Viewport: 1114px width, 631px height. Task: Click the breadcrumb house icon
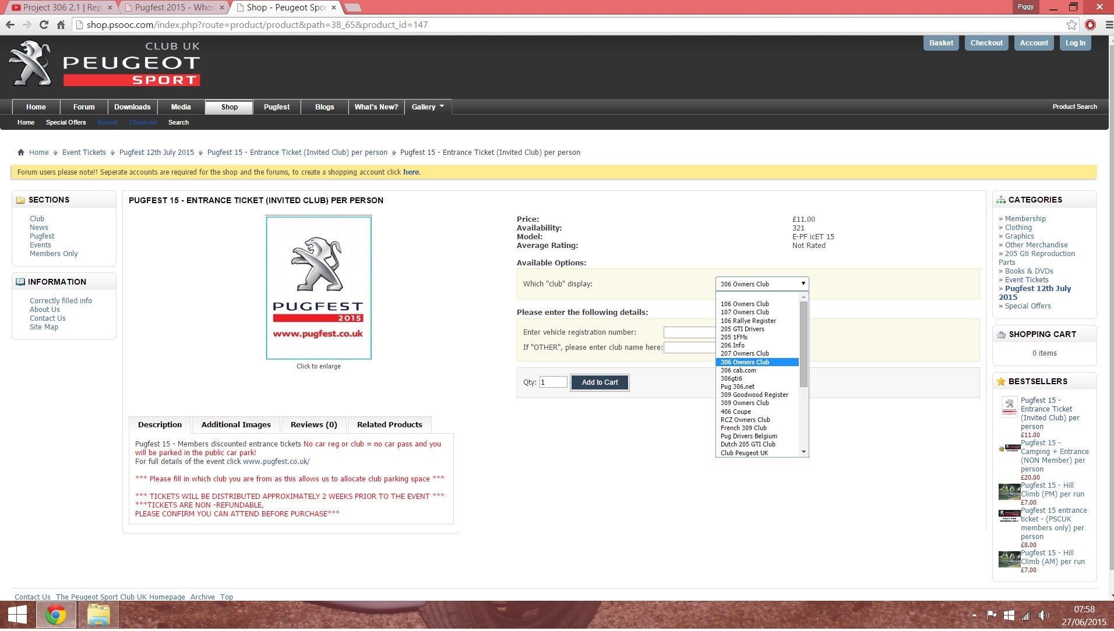pyautogui.click(x=21, y=153)
